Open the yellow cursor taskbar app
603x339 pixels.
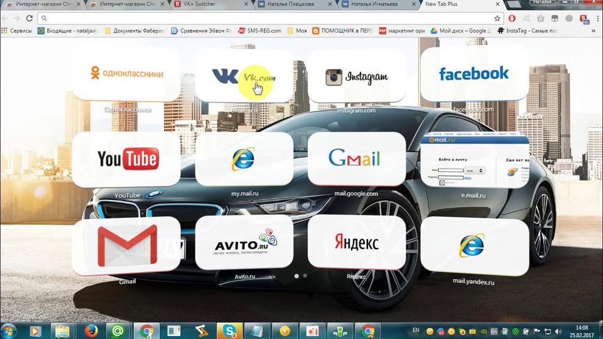pos(285,331)
